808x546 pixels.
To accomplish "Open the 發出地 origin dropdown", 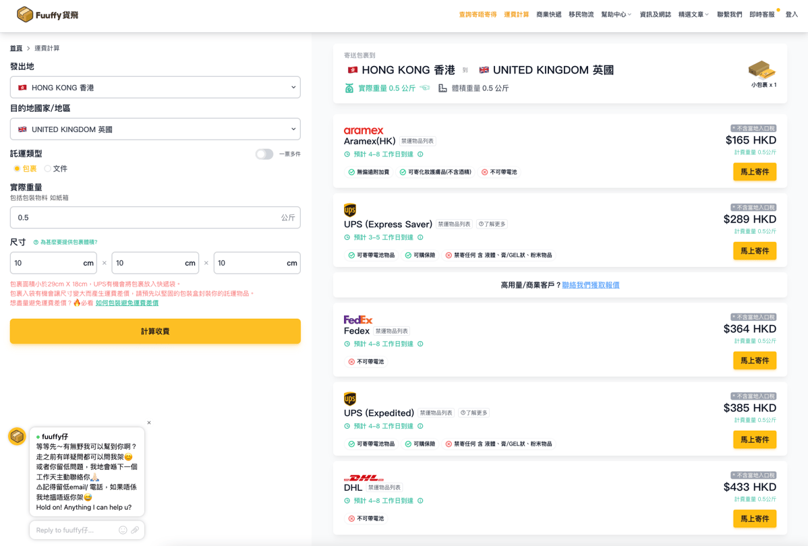I will (x=155, y=88).
